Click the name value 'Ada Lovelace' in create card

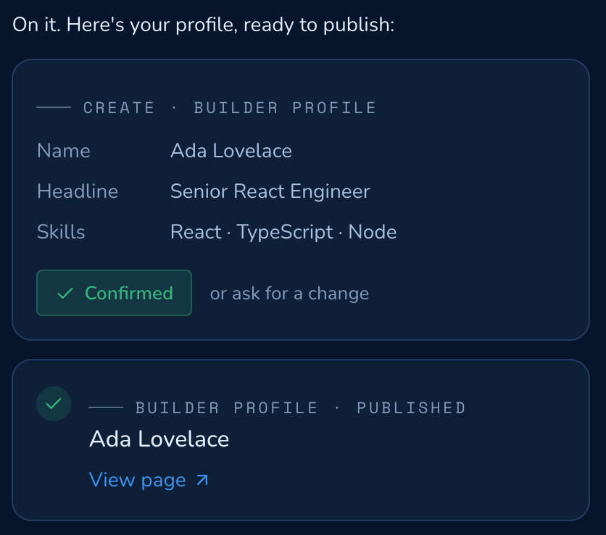[x=231, y=151]
